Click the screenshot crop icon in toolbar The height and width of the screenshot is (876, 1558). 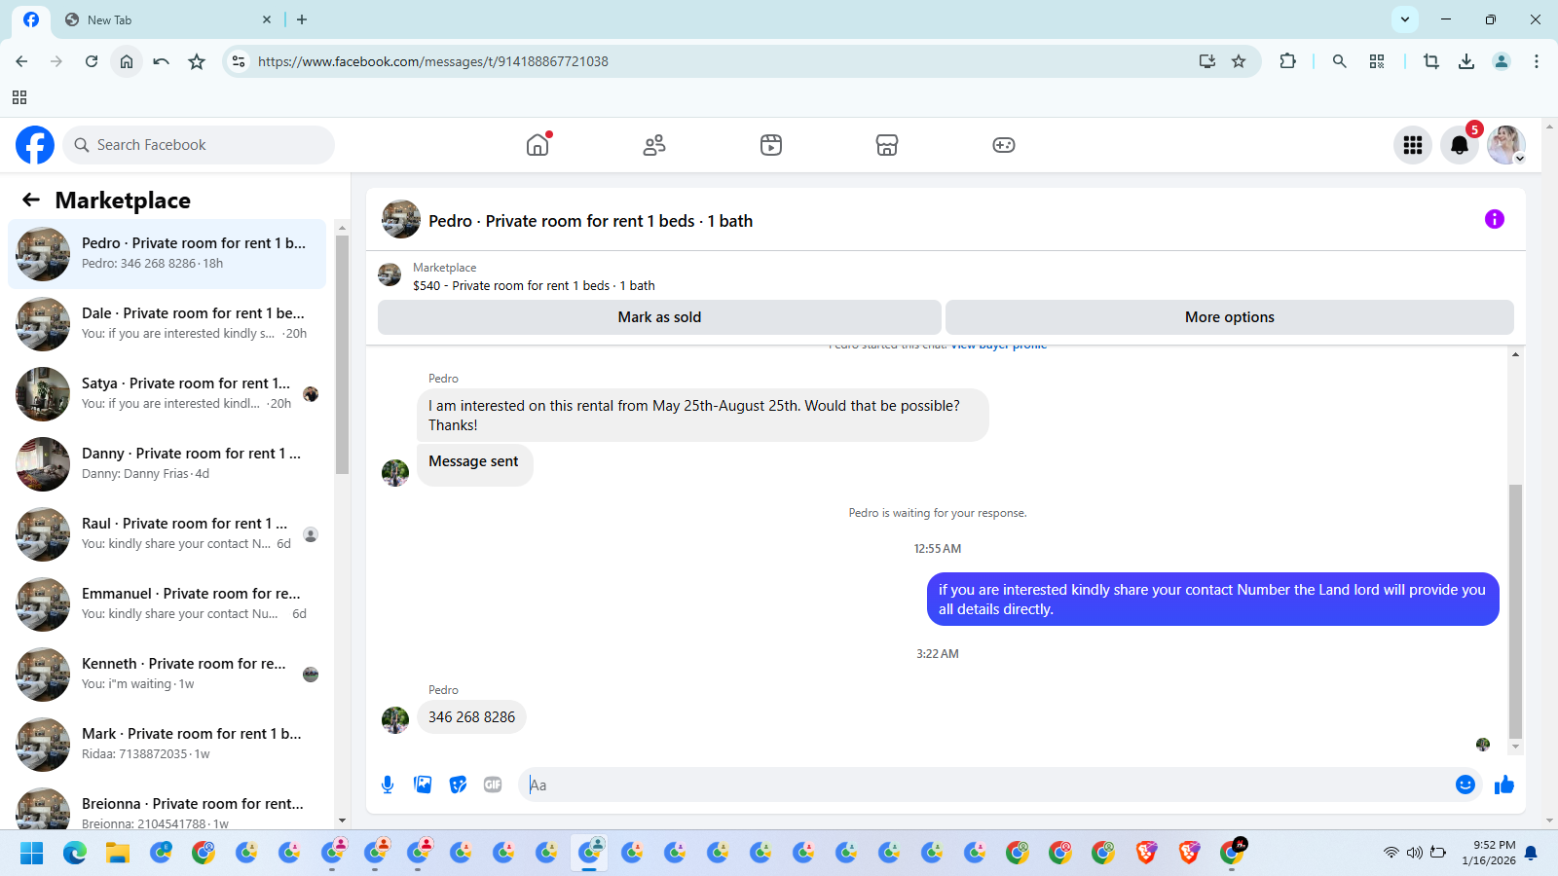click(1430, 61)
